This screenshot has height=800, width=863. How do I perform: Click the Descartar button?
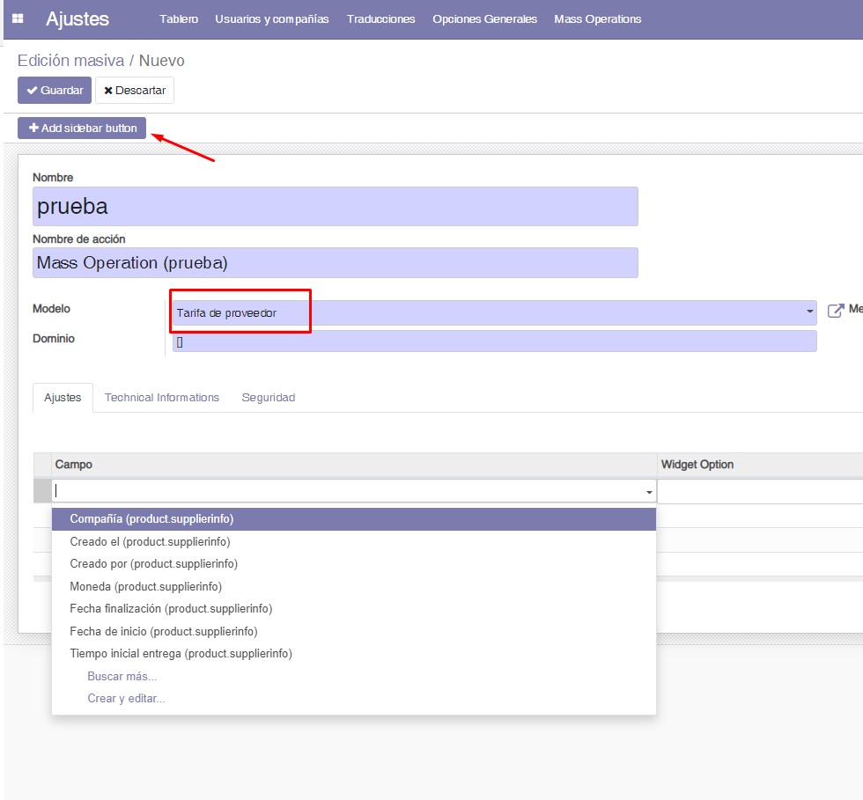point(135,91)
